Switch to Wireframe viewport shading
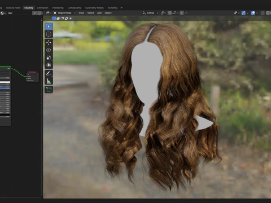Image resolution: width=271 pixels, height=203 pixels. (268, 13)
